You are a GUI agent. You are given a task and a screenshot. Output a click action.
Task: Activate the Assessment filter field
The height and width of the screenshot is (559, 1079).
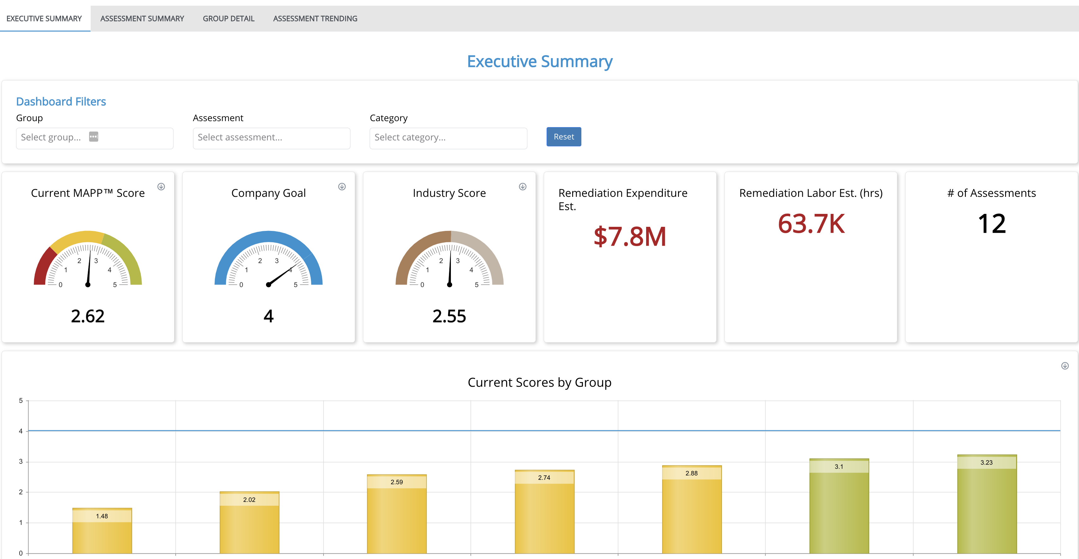[271, 138]
